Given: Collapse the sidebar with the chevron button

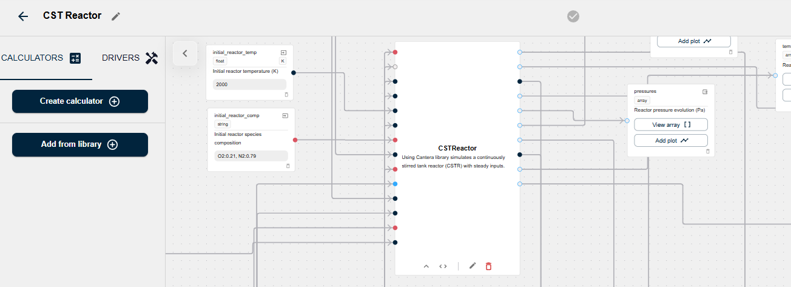Looking at the screenshot, I should (x=185, y=53).
